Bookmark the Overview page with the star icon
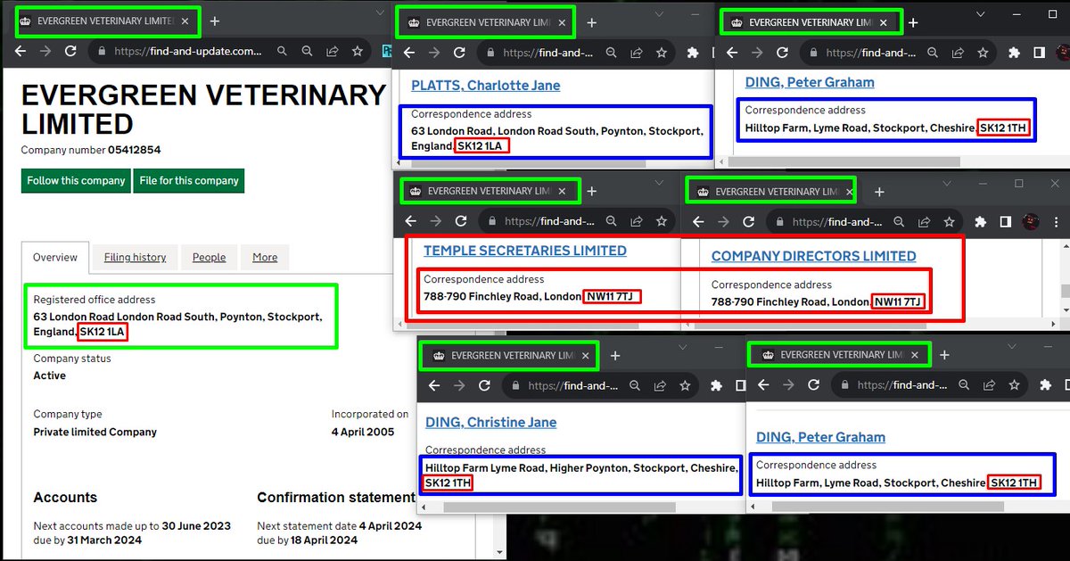 pyautogui.click(x=357, y=52)
